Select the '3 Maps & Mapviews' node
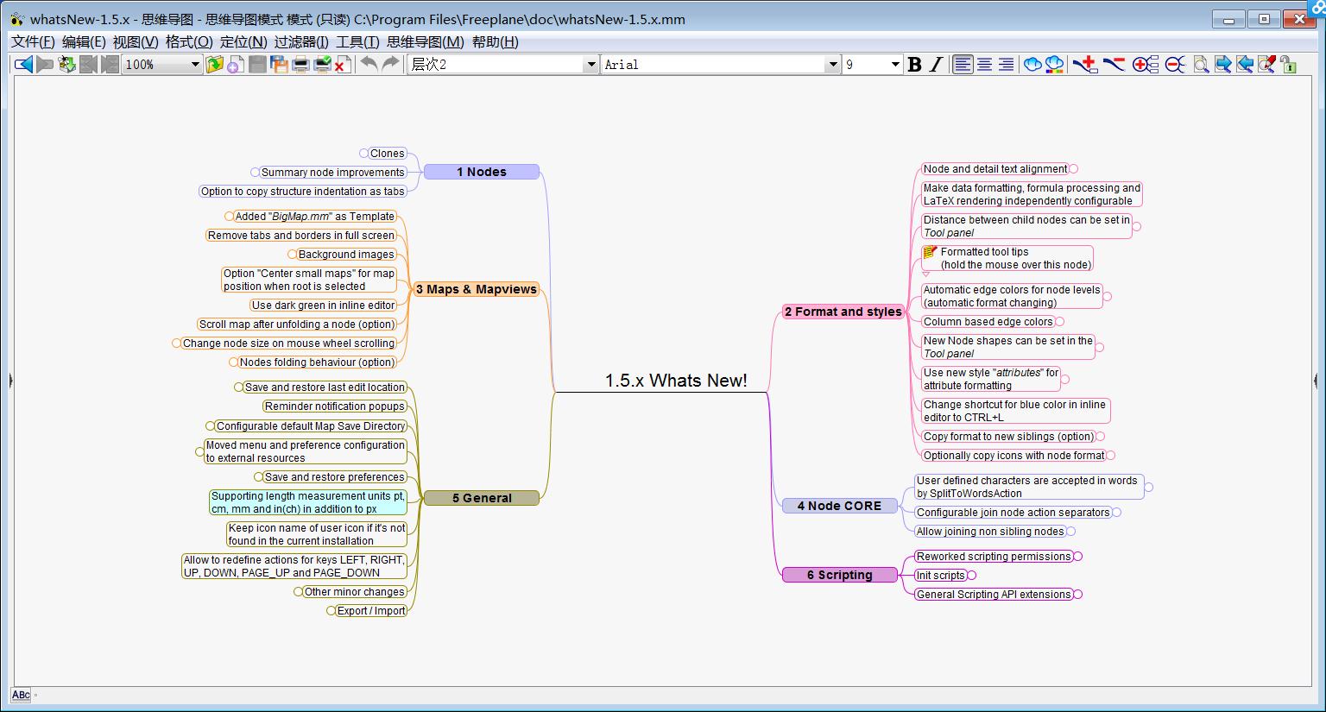The image size is (1326, 712). (476, 289)
